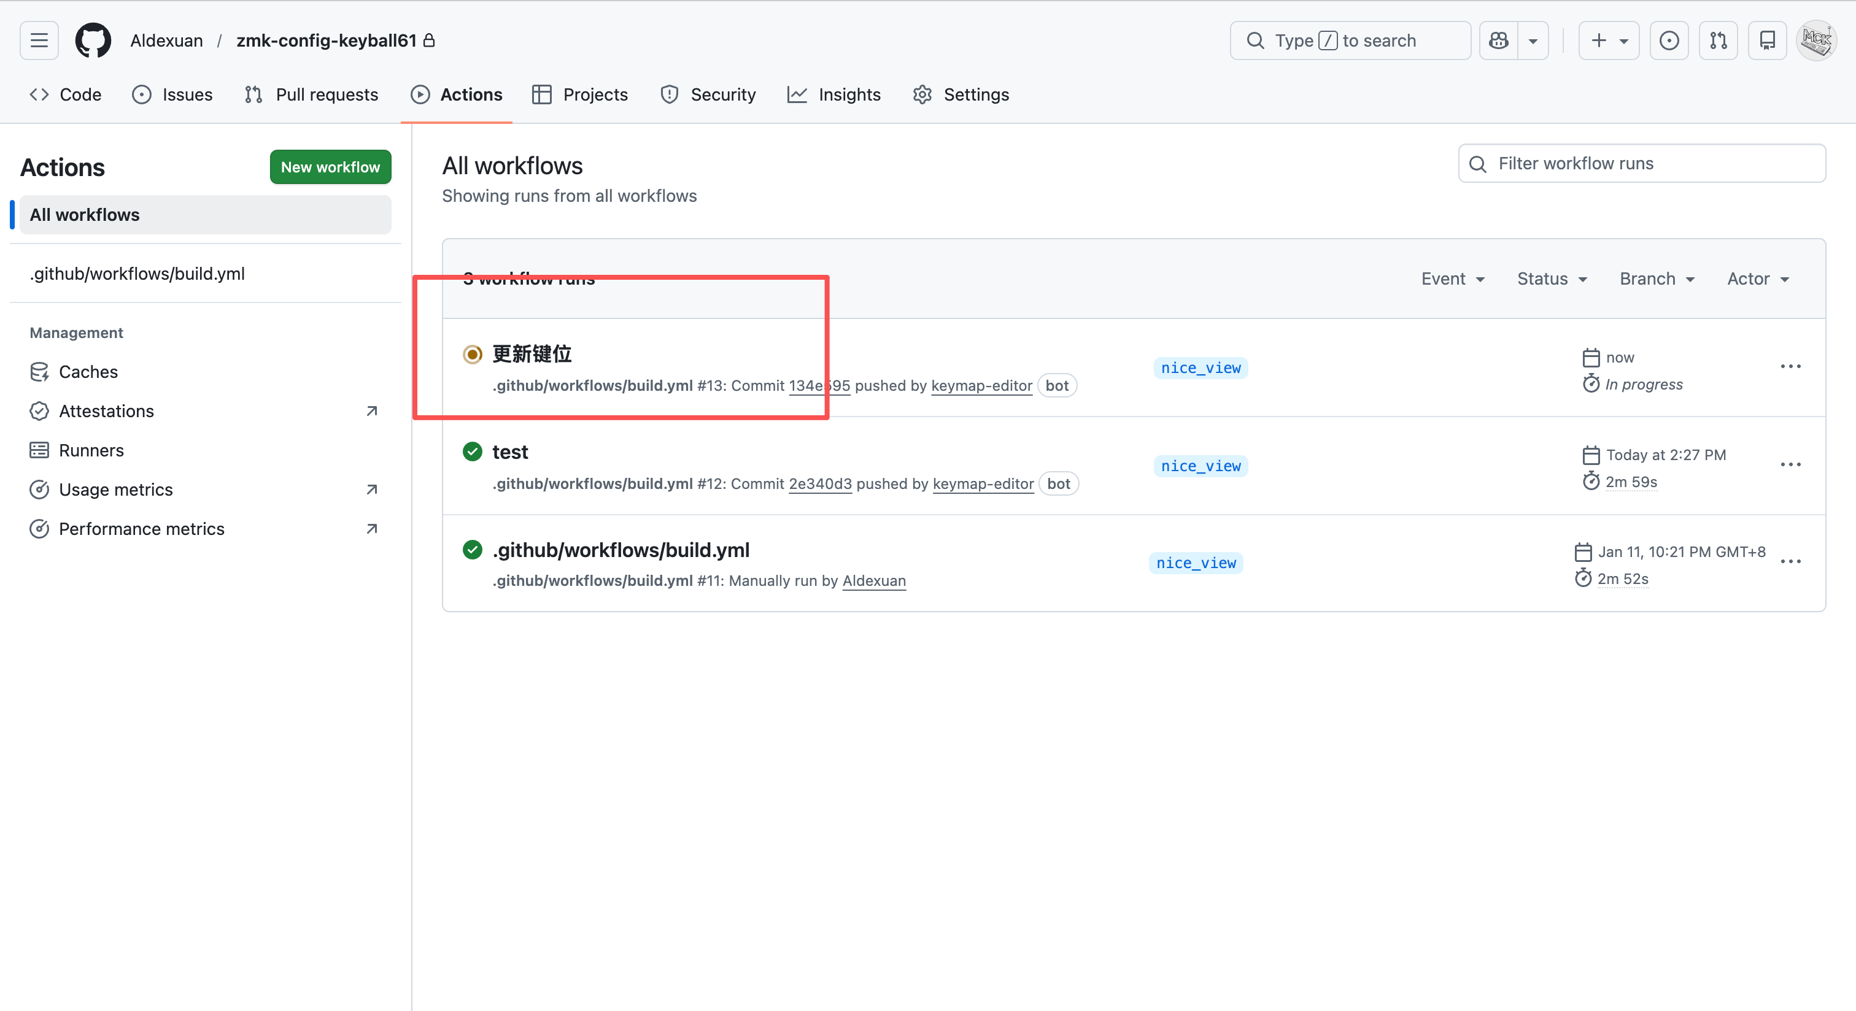This screenshot has height=1011, width=1856.
Task: Expand the Branch filter dropdown
Action: pos(1657,279)
